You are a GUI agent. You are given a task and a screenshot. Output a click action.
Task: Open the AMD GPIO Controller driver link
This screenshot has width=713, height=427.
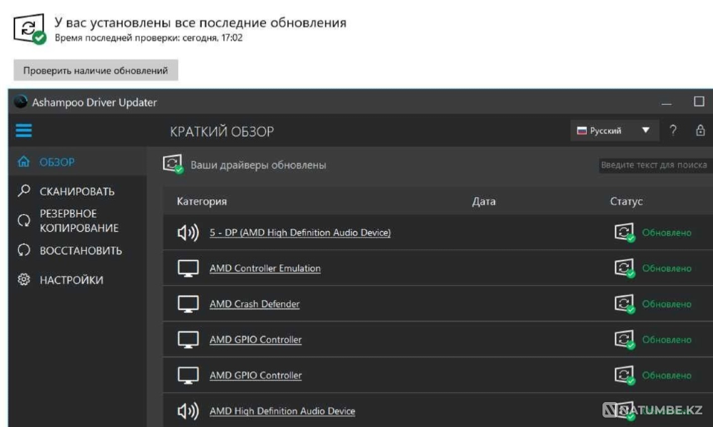(x=255, y=339)
